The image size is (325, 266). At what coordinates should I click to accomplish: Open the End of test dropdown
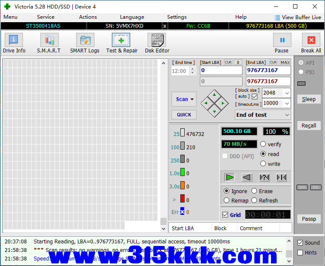point(287,115)
